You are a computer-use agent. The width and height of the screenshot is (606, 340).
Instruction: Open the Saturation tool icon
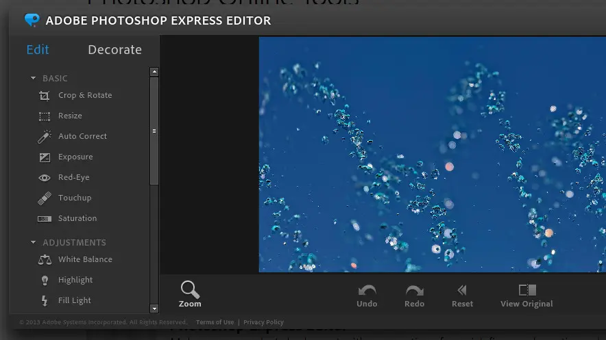click(x=45, y=219)
